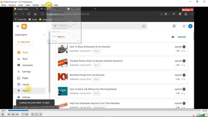Screen dimensions: 208x117
Task: Toggle random shuffle playback
Action: coord(40,114)
